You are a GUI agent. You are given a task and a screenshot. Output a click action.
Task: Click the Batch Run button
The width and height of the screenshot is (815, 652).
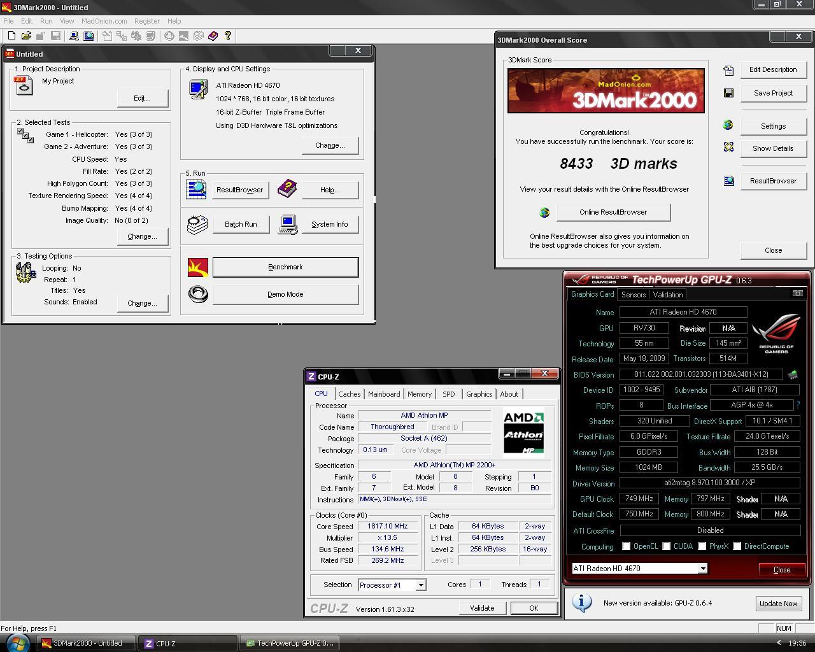pyautogui.click(x=241, y=224)
